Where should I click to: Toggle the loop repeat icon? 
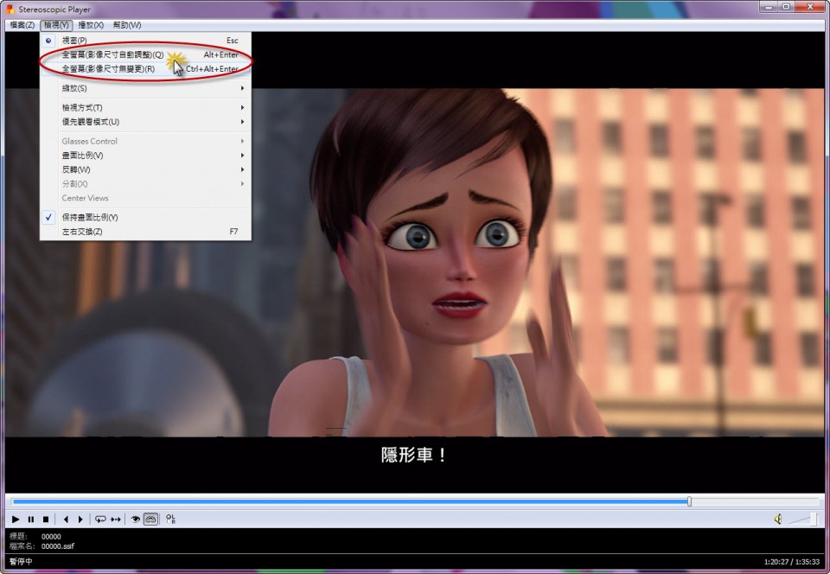click(x=100, y=520)
